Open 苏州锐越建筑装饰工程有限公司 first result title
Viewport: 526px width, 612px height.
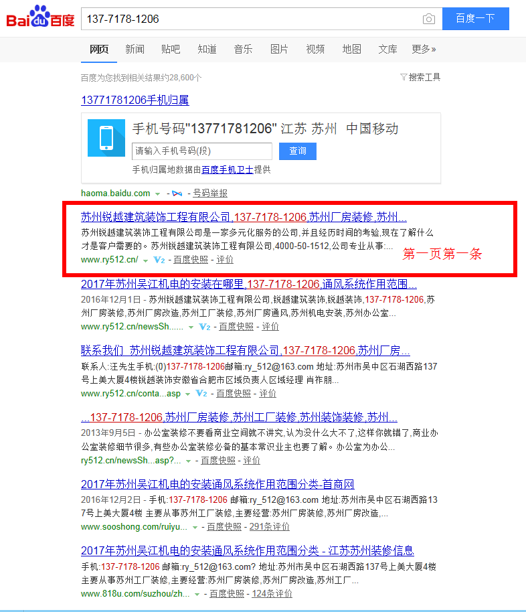click(x=244, y=217)
